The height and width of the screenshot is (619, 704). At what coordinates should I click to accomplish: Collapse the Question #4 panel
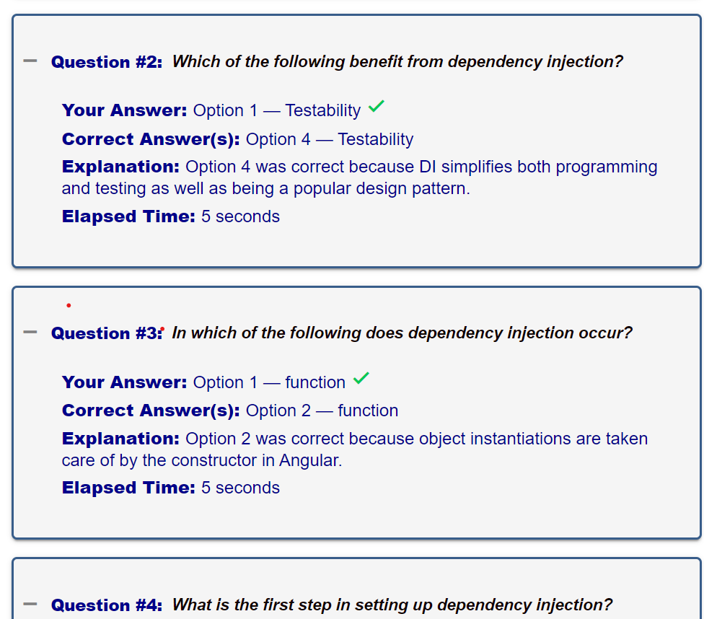30,604
